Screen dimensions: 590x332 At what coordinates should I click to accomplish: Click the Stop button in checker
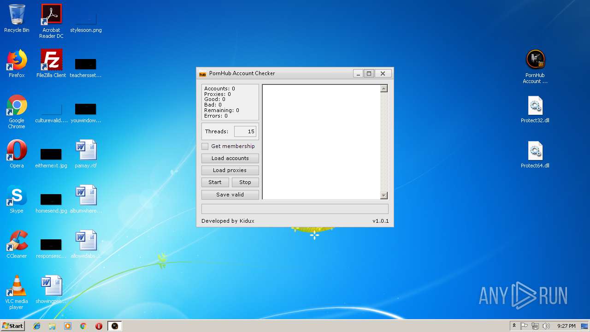click(x=245, y=182)
